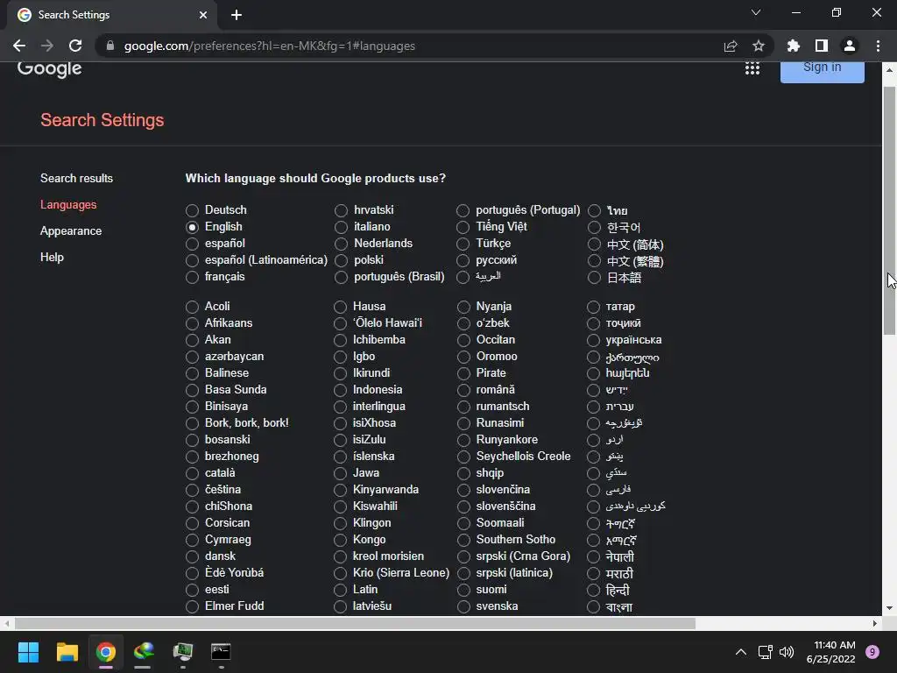Choose the Kiswahili radio button
The width and height of the screenshot is (897, 673).
click(x=341, y=507)
